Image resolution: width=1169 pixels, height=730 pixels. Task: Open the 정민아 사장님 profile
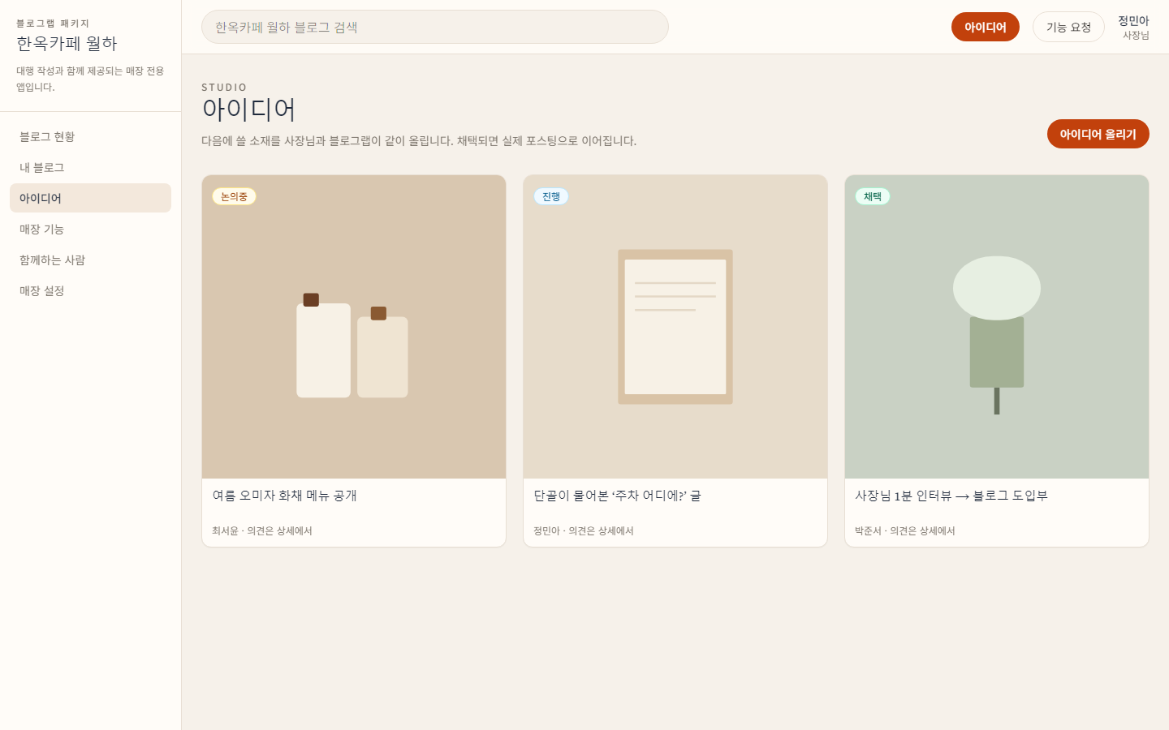pos(1133,27)
